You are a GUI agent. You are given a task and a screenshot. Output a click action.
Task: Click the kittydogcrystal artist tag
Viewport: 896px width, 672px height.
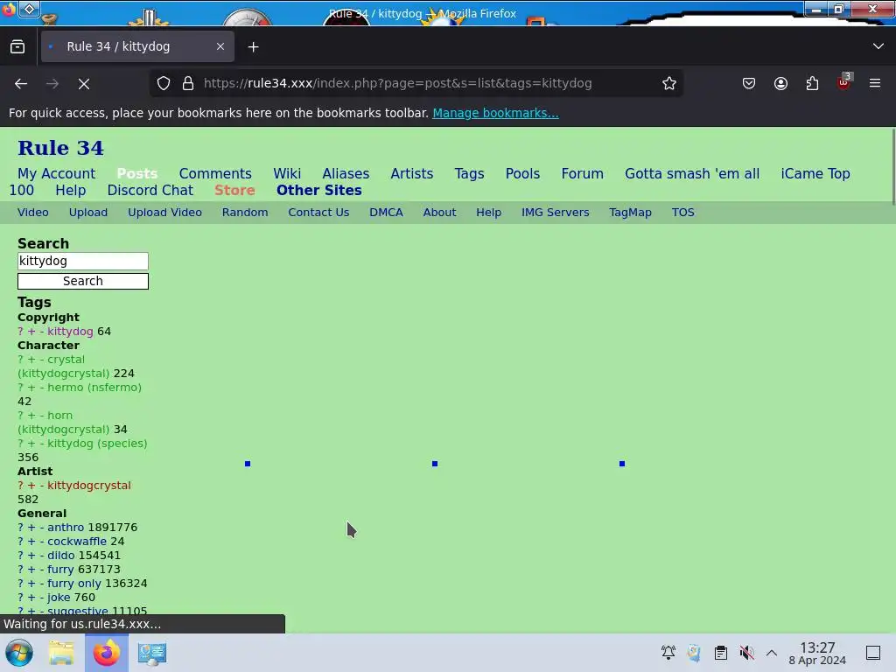[x=89, y=485]
